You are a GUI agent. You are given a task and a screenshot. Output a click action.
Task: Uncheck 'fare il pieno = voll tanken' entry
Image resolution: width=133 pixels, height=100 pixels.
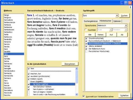point(29,89)
